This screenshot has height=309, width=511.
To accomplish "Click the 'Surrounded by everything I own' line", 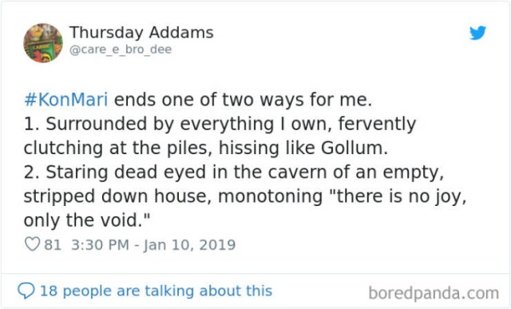I will click(x=220, y=125).
